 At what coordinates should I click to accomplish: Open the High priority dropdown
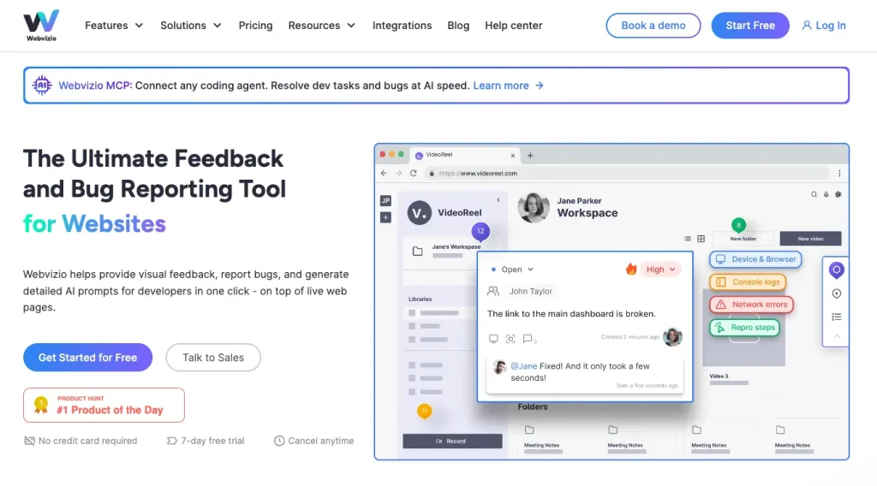[660, 270]
